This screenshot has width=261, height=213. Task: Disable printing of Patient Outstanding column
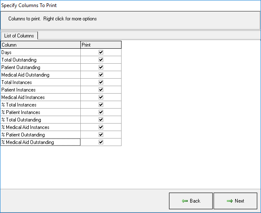tap(101, 67)
